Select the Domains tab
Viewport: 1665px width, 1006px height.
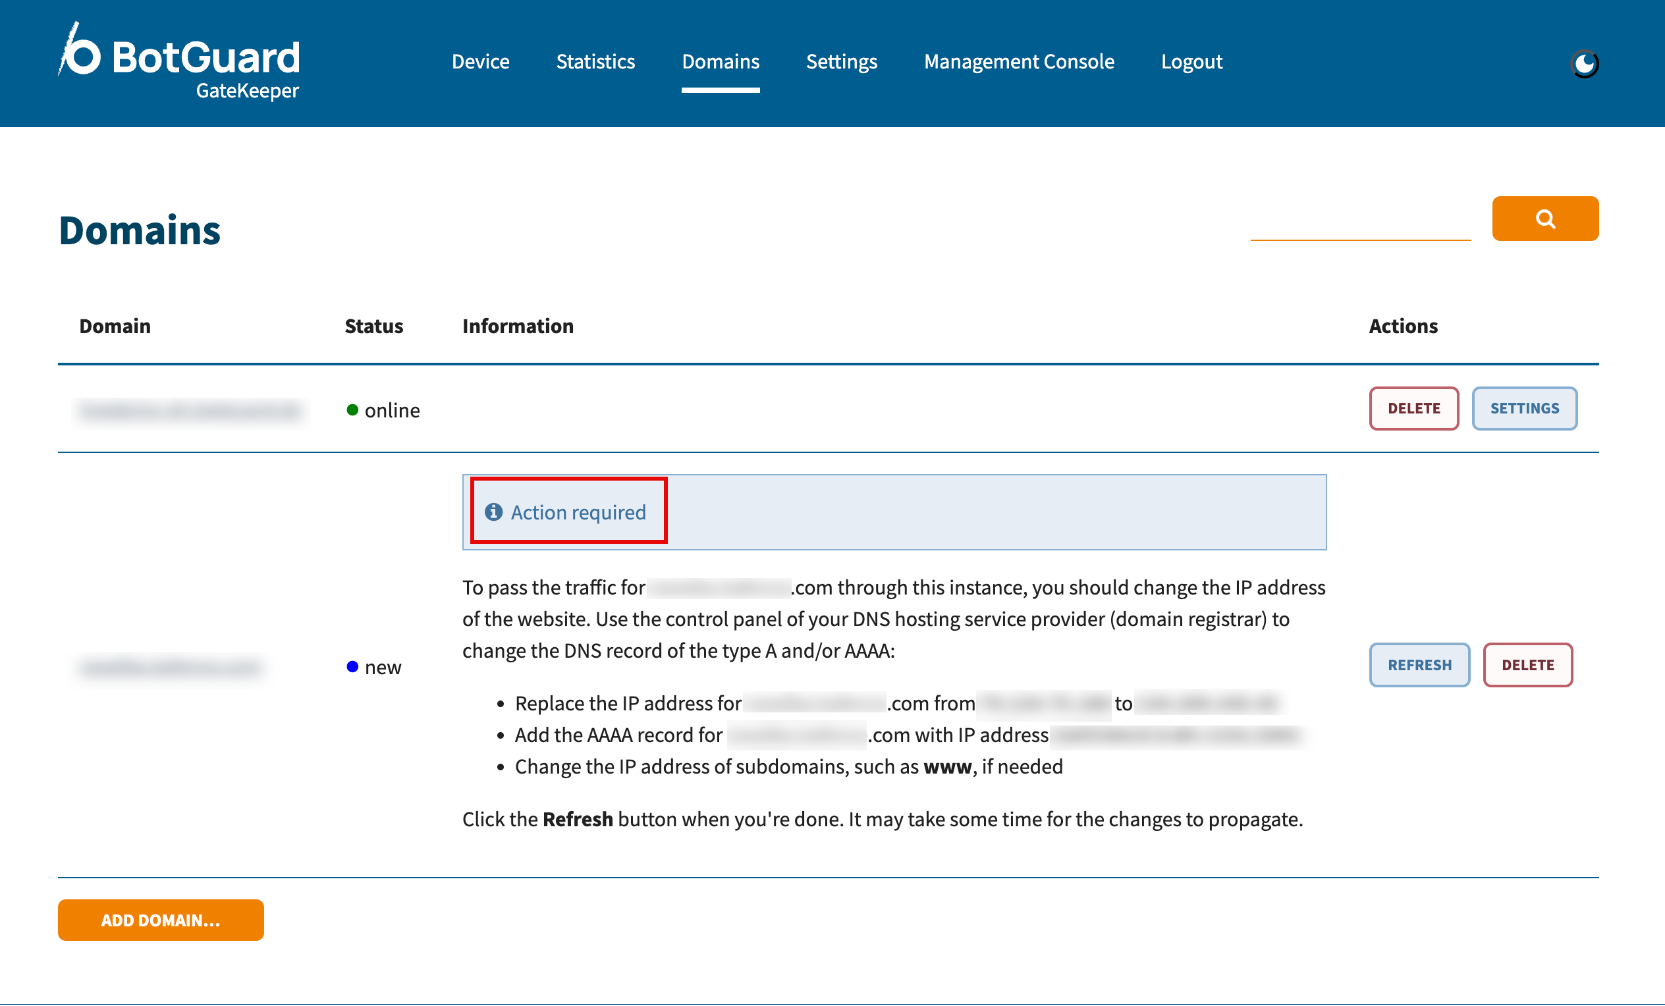[720, 61]
